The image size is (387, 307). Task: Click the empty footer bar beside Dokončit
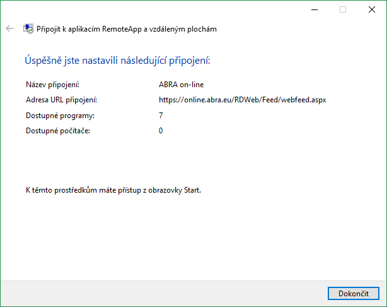click(158, 294)
